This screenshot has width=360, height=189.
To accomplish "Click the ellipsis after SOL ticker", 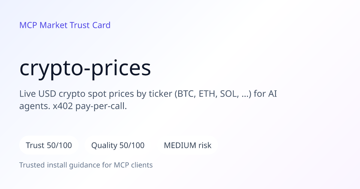I will 246,94.
